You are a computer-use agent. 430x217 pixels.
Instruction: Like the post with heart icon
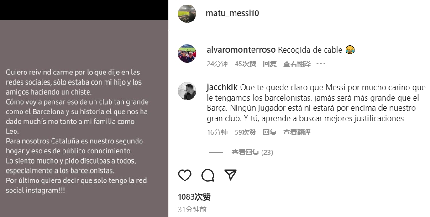point(185,175)
